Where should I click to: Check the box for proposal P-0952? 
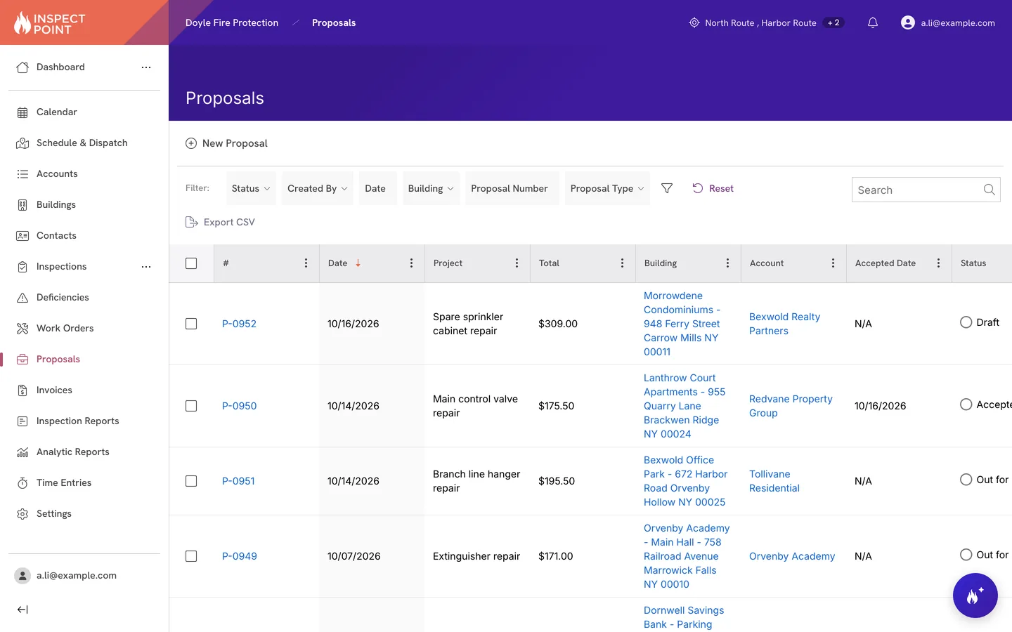(191, 324)
